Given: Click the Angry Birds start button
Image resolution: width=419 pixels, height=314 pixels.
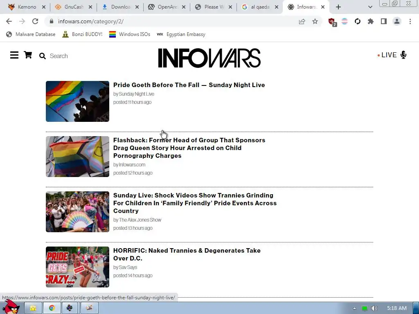Looking at the screenshot, I should [x=11, y=307].
